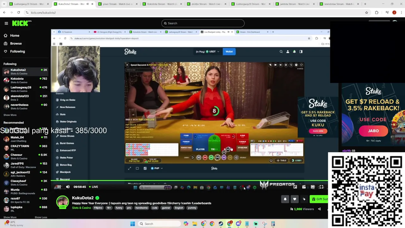Bookmark the page with the star icon

click(x=366, y=12)
